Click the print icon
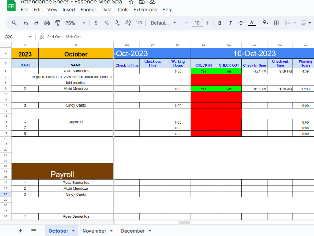This screenshot has height=236, width=314. [47, 23]
